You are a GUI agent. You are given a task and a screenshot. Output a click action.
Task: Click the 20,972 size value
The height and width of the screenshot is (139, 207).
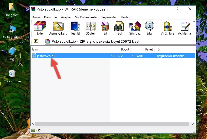point(117,56)
